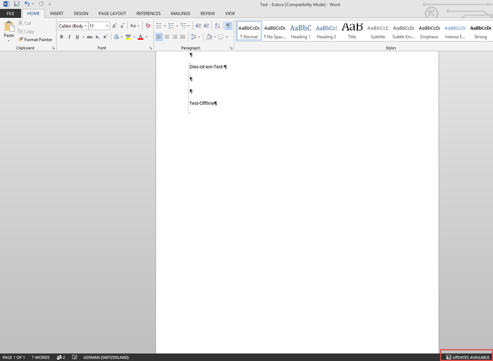Click PAGE 1 OF 1 in status bar
493x361 pixels.
click(14, 357)
